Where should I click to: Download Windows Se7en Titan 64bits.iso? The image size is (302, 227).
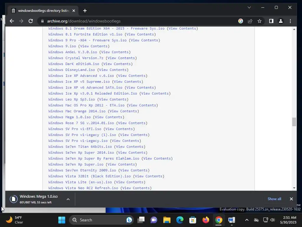tap(80, 147)
